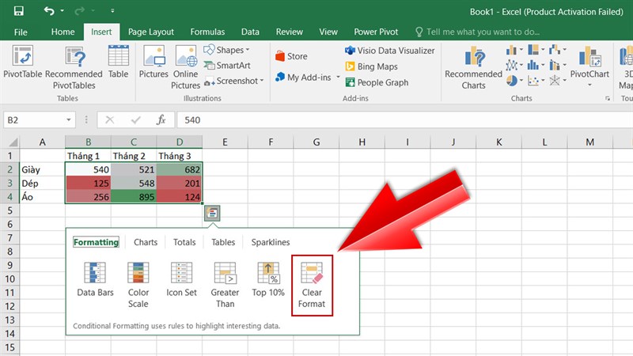Apply Color Scale formatting
This screenshot has height=356, width=633.
pos(138,286)
